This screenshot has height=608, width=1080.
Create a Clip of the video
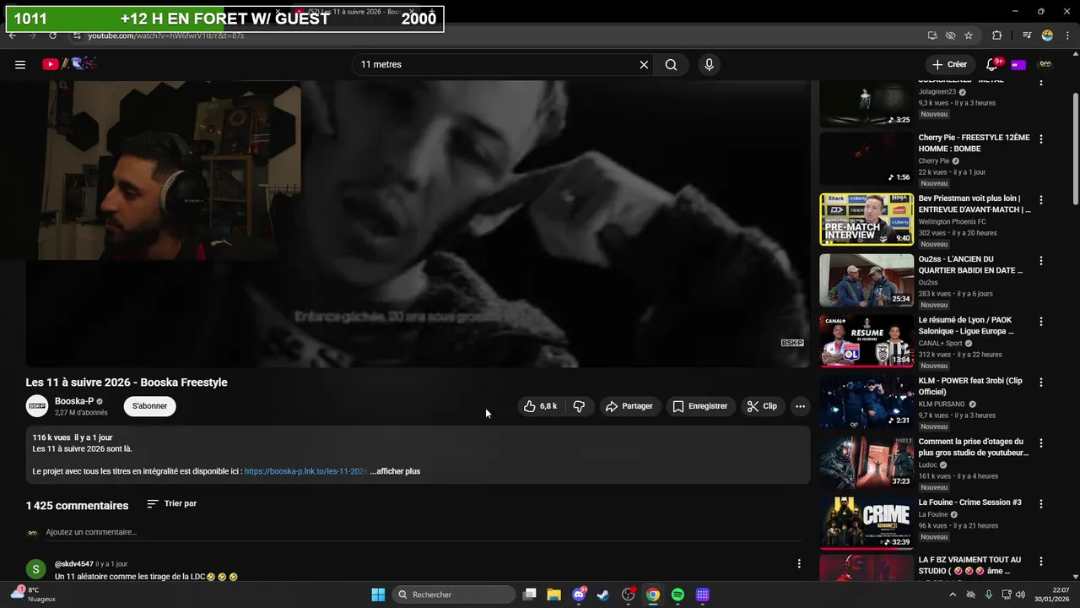click(762, 406)
